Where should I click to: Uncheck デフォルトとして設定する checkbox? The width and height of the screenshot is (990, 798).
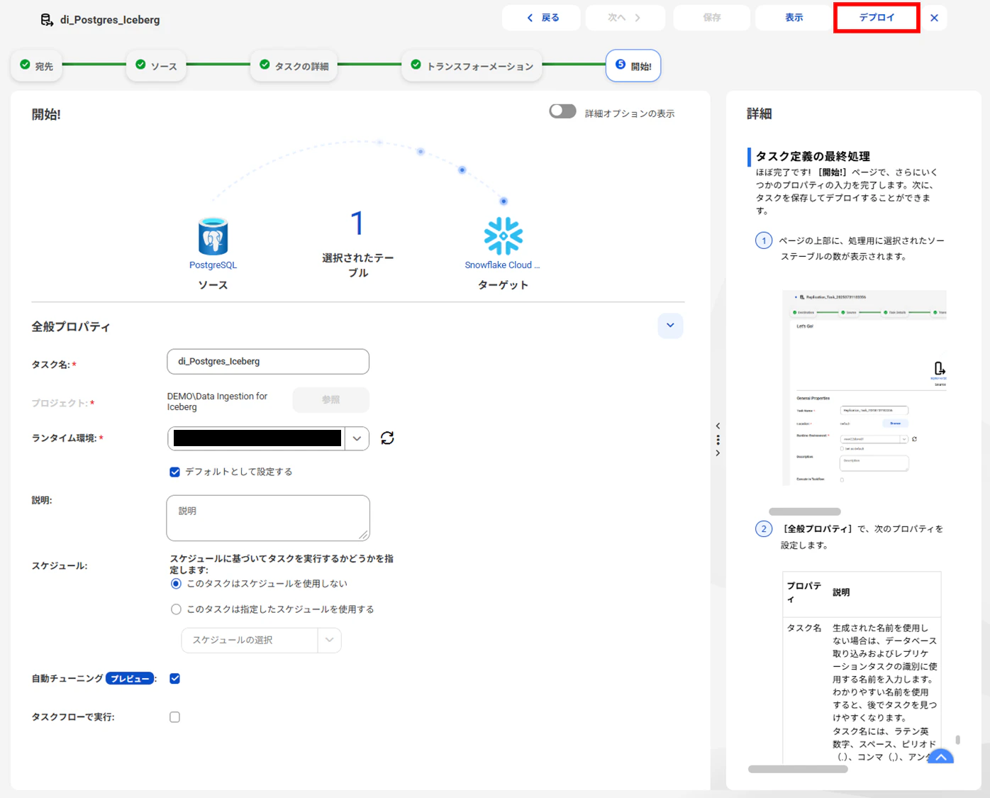(175, 472)
